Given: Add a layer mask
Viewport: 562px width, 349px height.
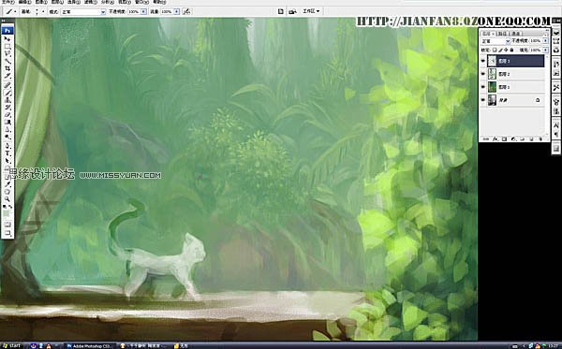Looking at the screenshot, I should click(x=504, y=138).
